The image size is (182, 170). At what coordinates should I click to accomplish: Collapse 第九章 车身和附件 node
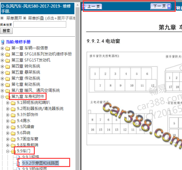click(2, 97)
